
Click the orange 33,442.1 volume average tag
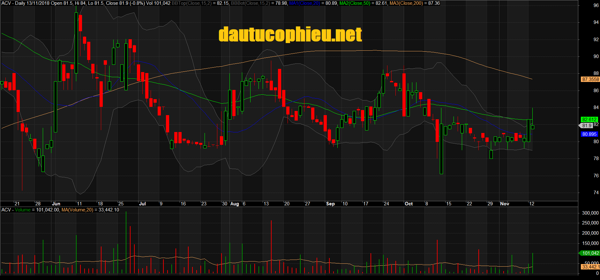590,267
